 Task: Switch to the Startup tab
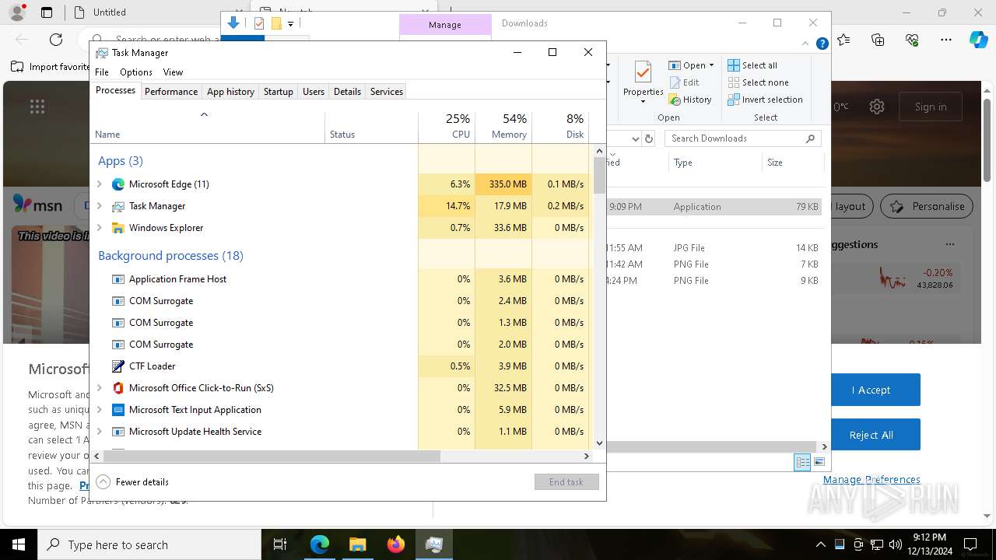click(x=278, y=92)
